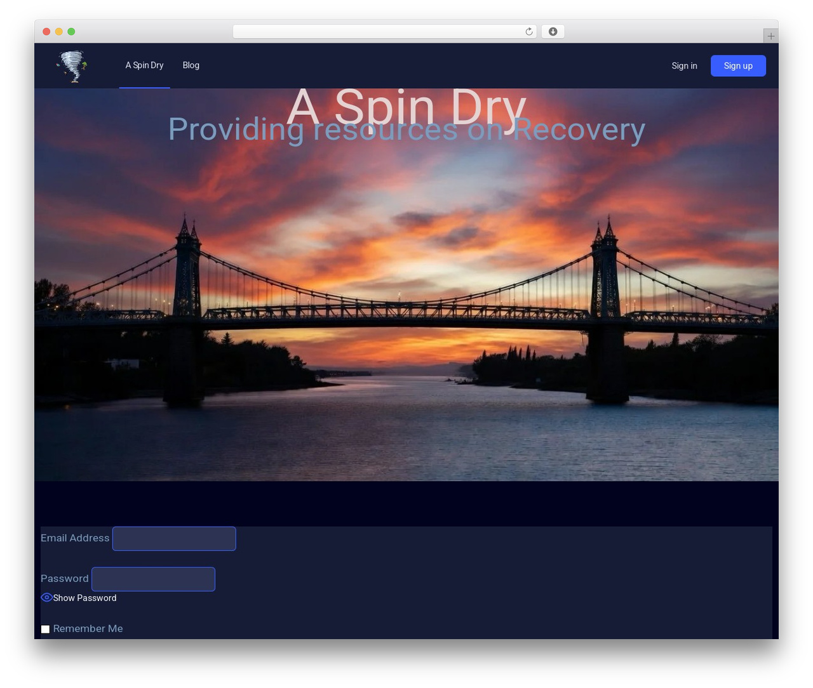
Task: Reload the page from the address bar
Action: pyautogui.click(x=529, y=32)
